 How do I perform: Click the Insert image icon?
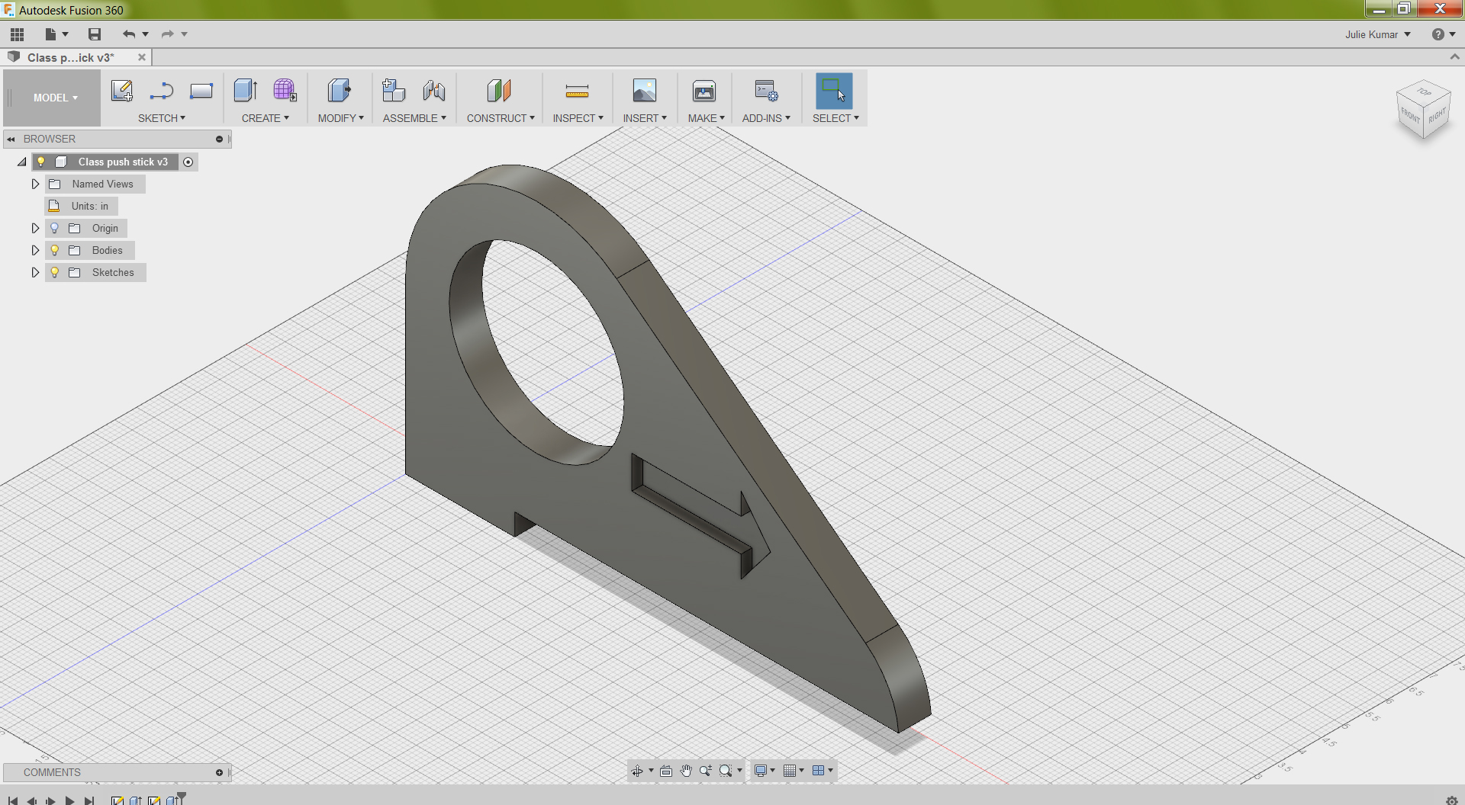[645, 91]
